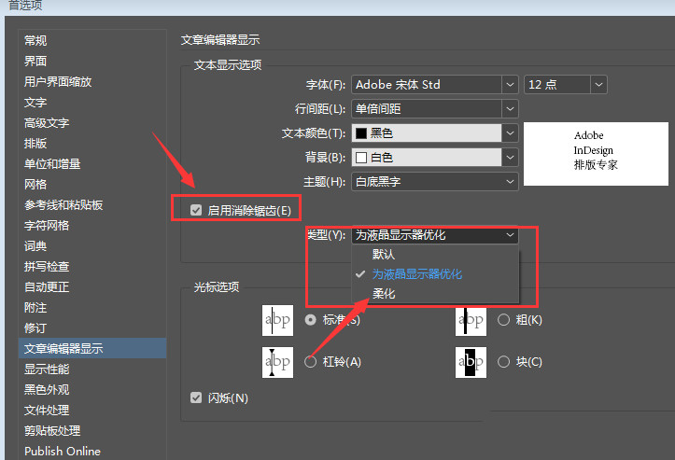This screenshot has width=675, height=460.
Task: Go to the 界面 preferences category
Action: coord(35,62)
